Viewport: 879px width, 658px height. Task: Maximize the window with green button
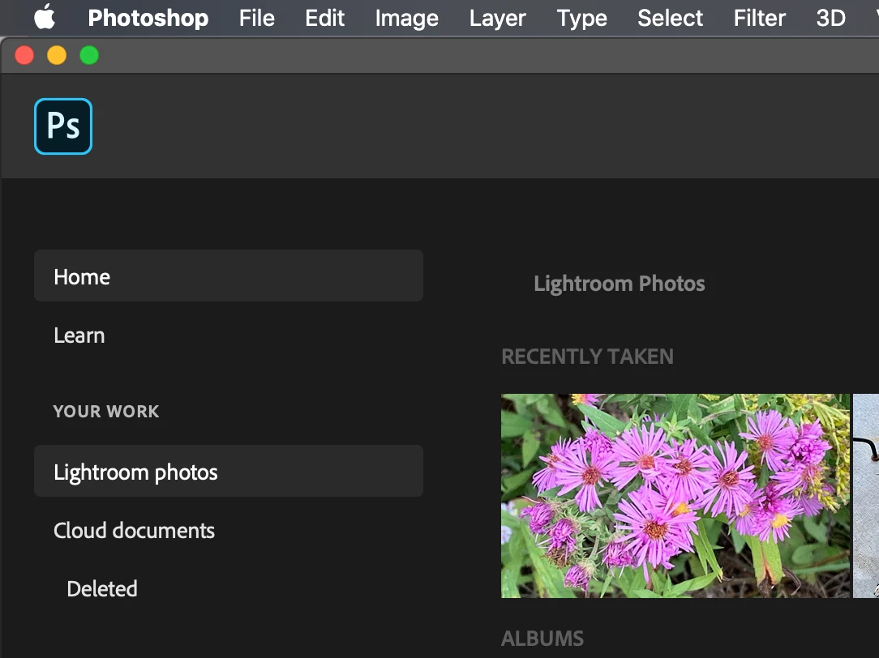89,55
